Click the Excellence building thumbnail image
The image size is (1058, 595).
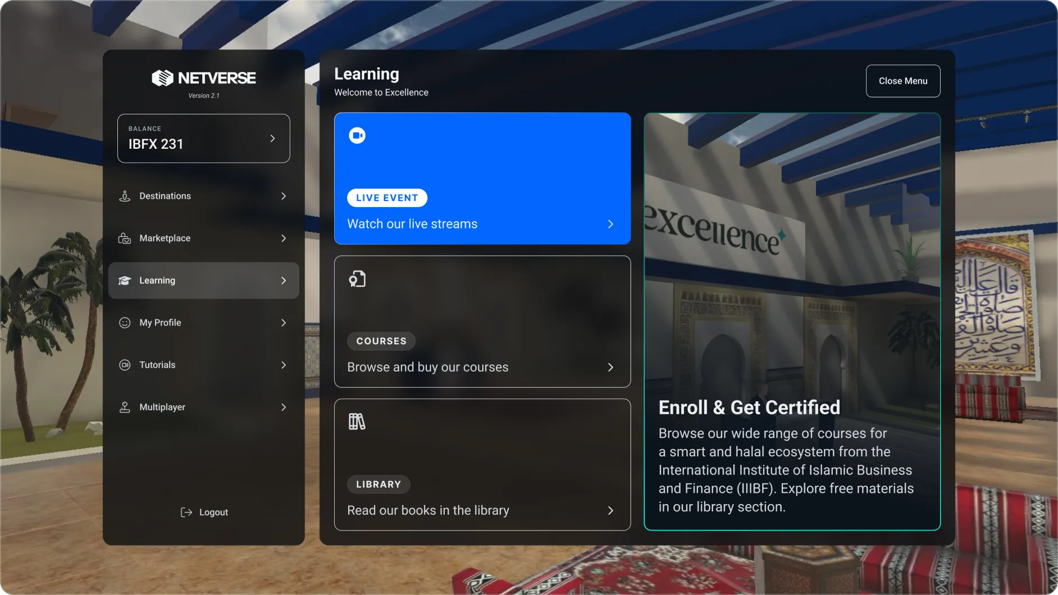[792, 321]
